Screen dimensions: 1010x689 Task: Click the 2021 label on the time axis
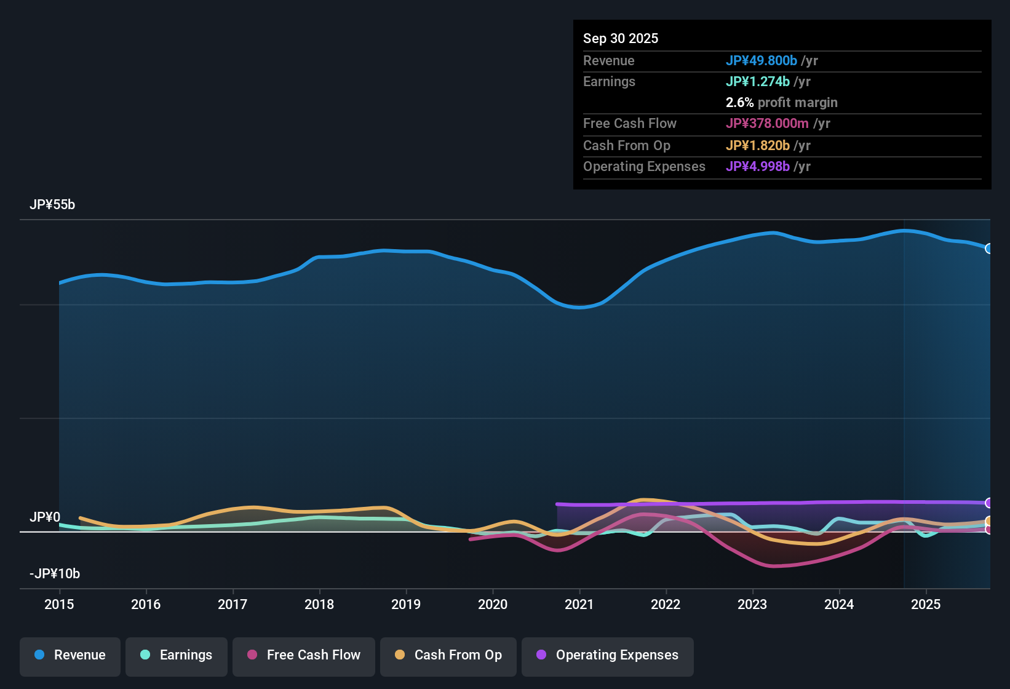point(579,604)
